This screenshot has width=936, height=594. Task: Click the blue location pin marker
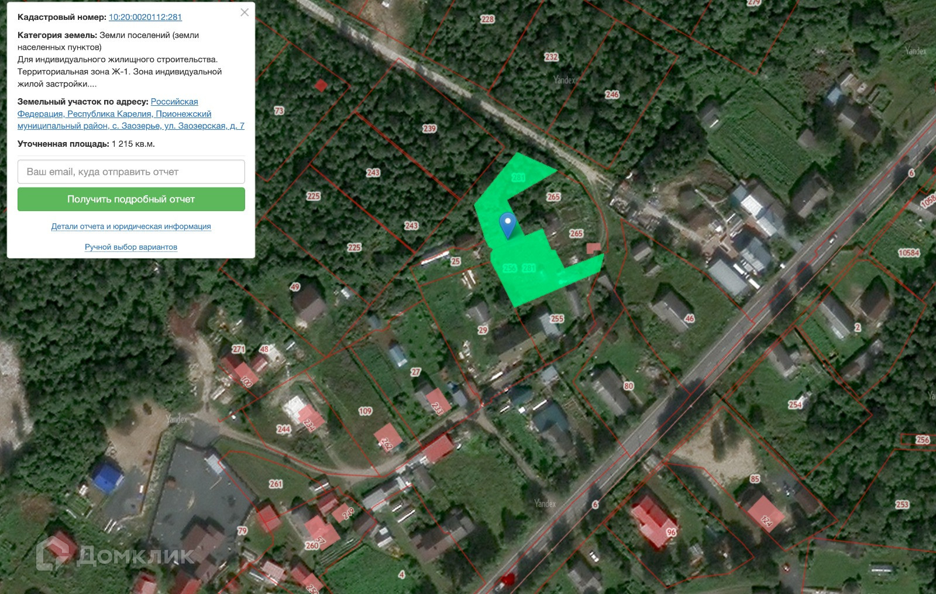click(x=507, y=225)
